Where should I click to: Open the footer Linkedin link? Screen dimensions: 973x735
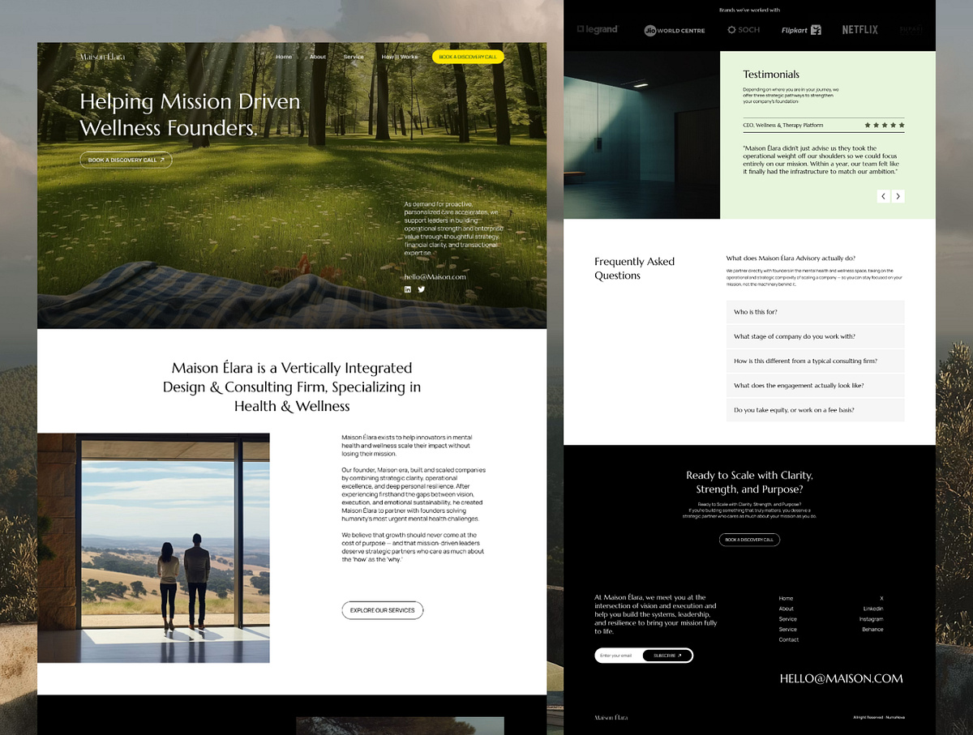pos(873,609)
